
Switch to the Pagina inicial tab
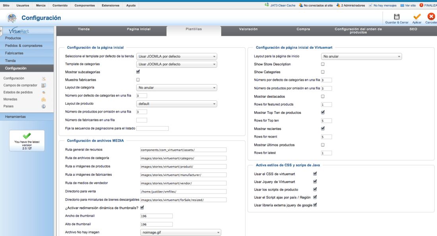139,31
